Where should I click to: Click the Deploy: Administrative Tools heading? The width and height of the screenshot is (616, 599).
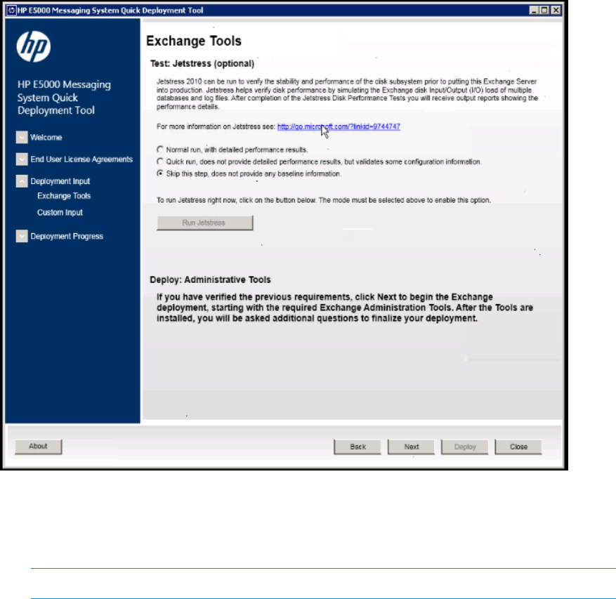pos(210,279)
